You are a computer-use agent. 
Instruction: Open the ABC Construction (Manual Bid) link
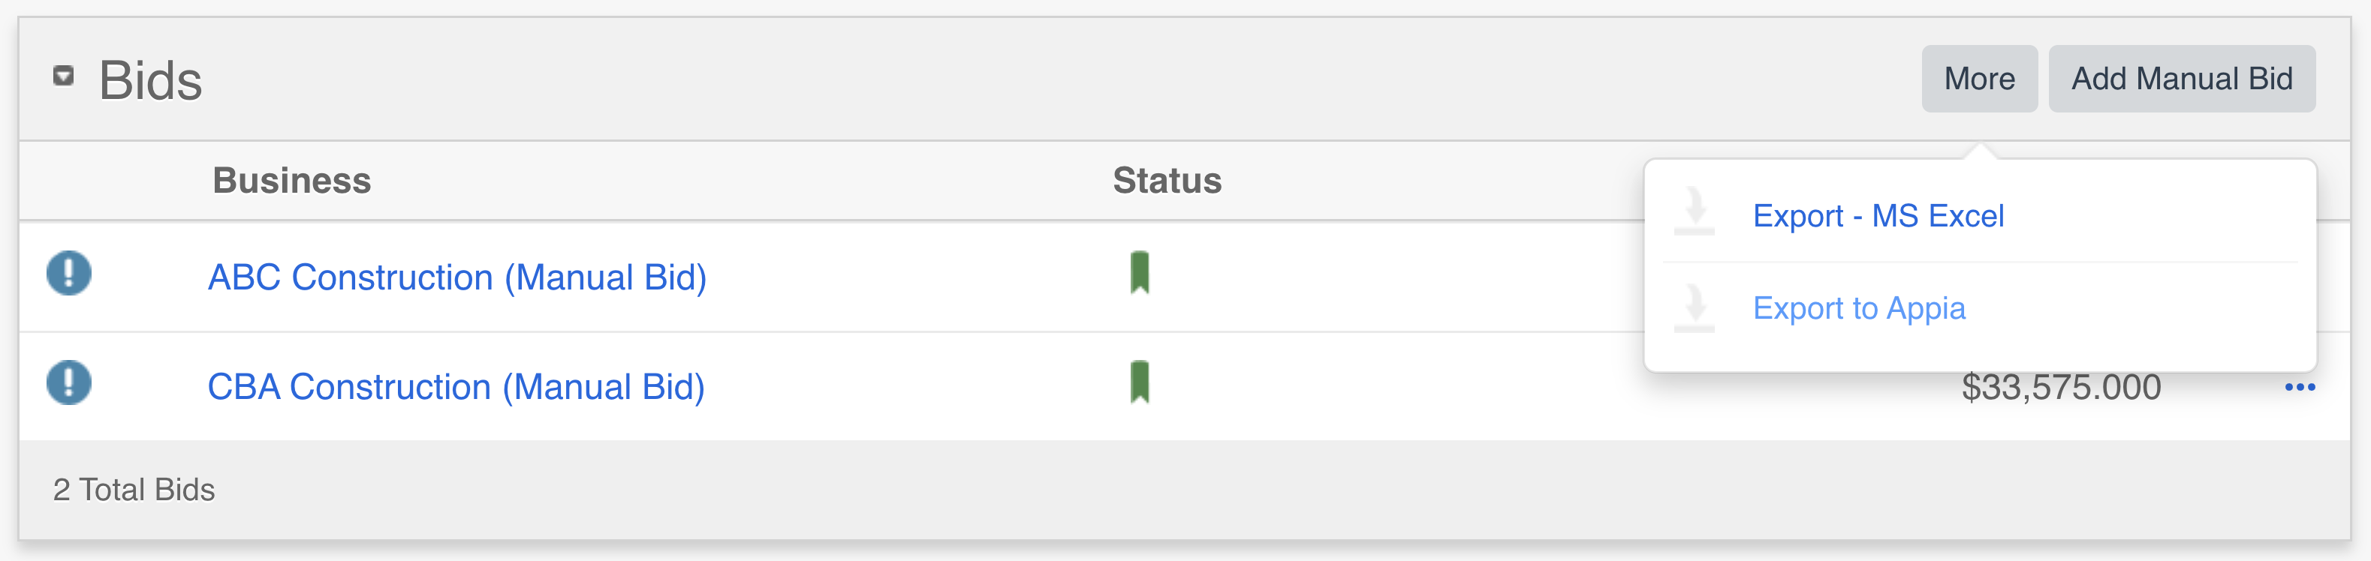tap(456, 277)
